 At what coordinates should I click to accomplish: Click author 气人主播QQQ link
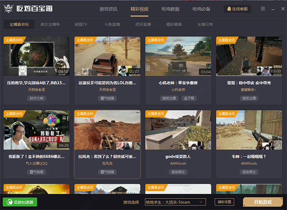click(x=36, y=163)
